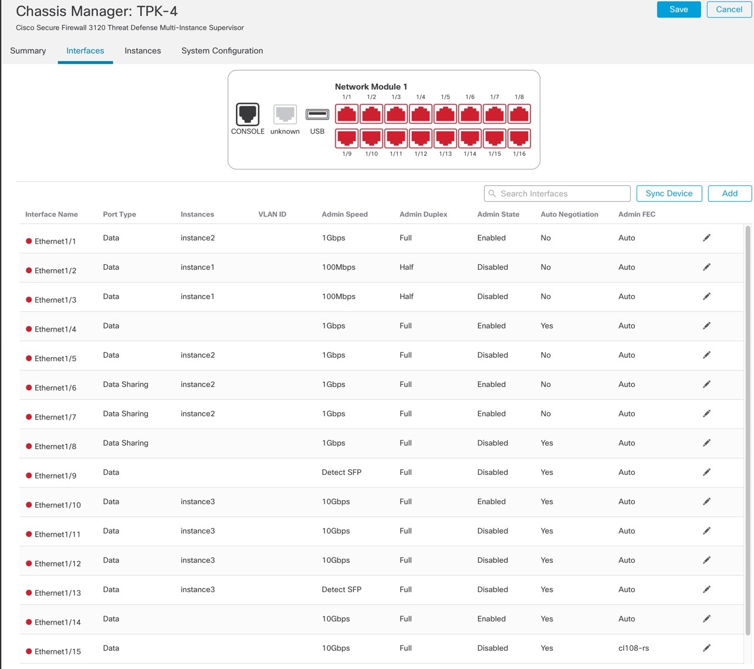Edit the Ethernet1/10 interface settings
This screenshot has height=669, width=754.
(x=706, y=501)
